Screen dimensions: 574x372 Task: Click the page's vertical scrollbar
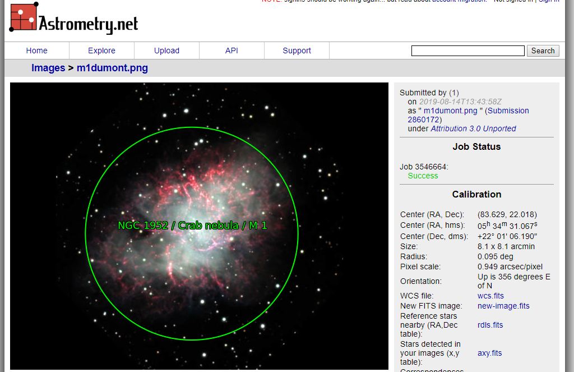569,185
